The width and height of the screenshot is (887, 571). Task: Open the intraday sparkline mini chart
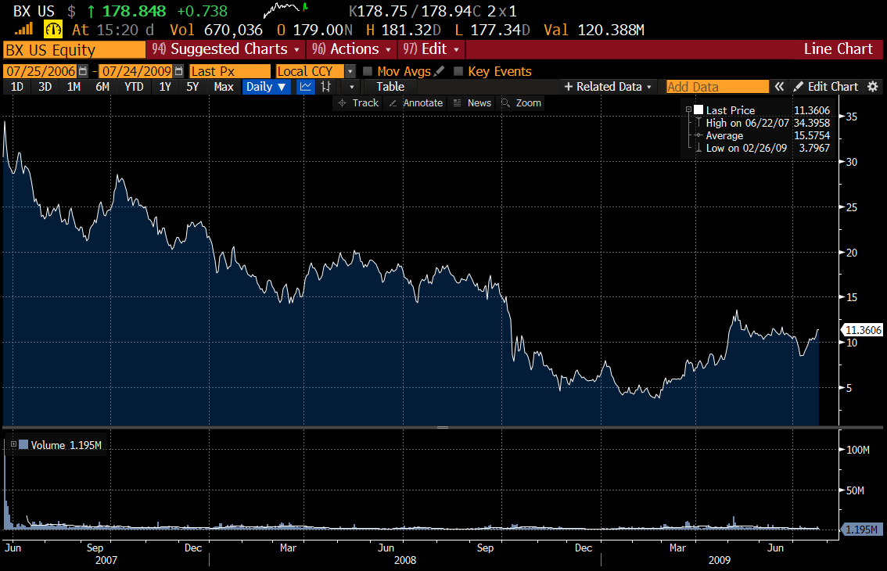[x=285, y=9]
